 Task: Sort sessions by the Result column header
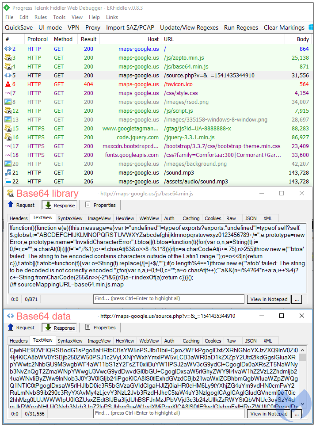click(88, 39)
